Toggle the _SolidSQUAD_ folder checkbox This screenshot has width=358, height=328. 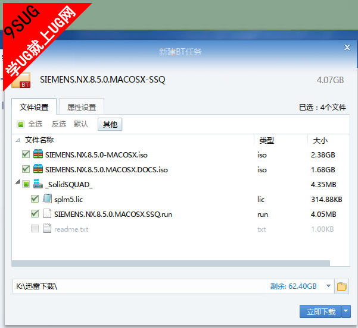pyautogui.click(x=26, y=184)
